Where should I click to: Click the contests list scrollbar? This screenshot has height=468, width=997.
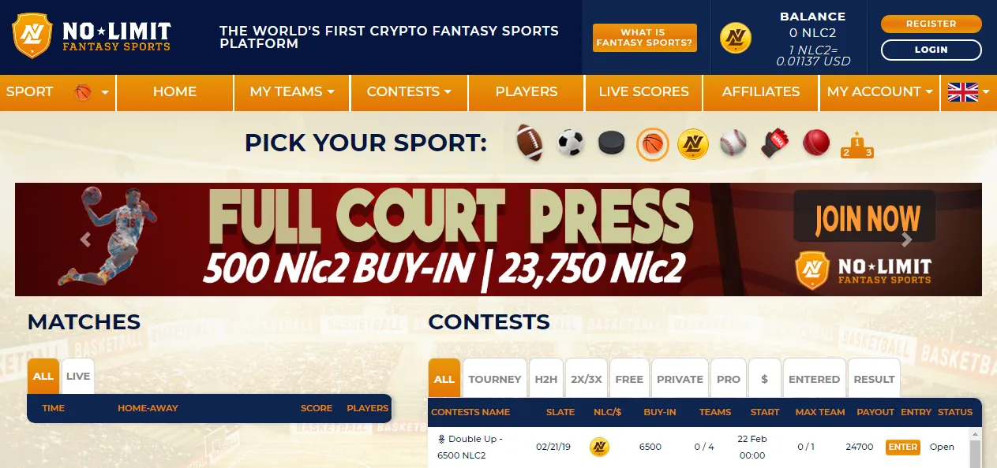coord(974,448)
